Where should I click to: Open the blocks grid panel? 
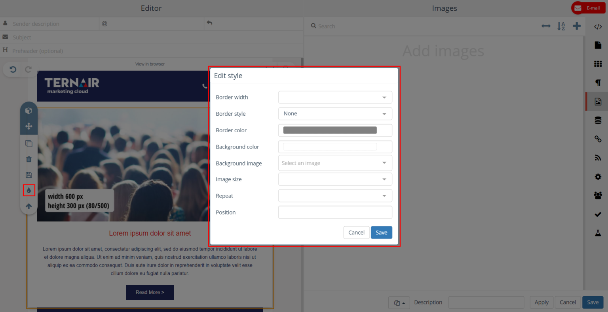click(x=598, y=64)
